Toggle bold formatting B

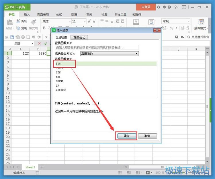tap(44, 28)
